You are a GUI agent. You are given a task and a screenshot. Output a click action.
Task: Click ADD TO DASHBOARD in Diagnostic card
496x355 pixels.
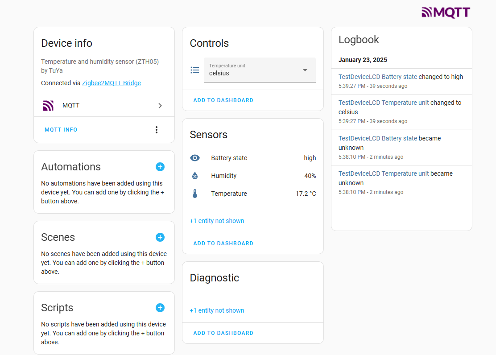pyautogui.click(x=223, y=333)
